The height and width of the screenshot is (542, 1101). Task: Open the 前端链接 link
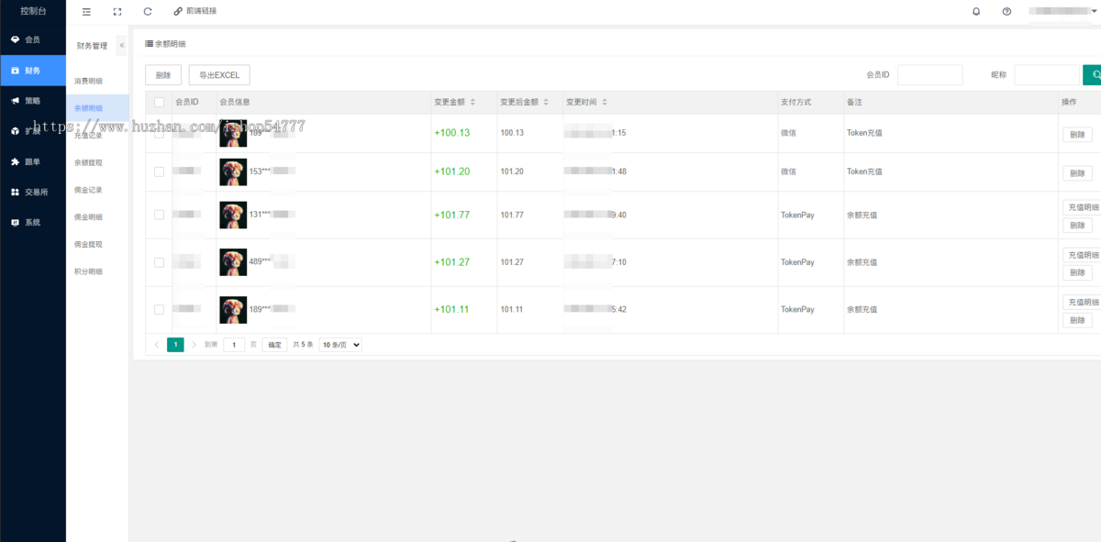(x=195, y=11)
